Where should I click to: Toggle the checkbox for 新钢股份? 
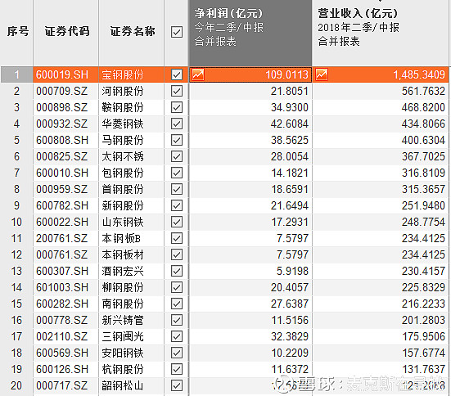(x=177, y=205)
